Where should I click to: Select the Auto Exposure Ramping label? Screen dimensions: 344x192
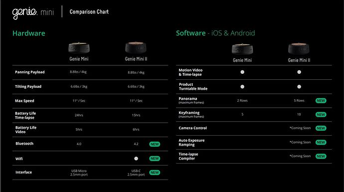pos(191,143)
